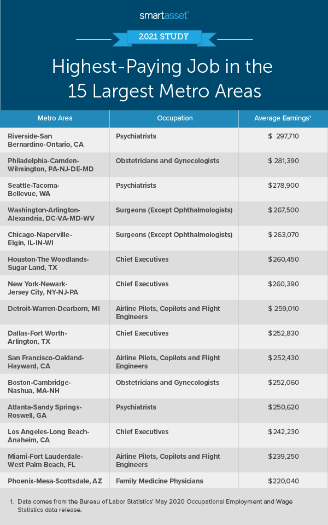Select the $297,710 earnings value

click(x=283, y=136)
